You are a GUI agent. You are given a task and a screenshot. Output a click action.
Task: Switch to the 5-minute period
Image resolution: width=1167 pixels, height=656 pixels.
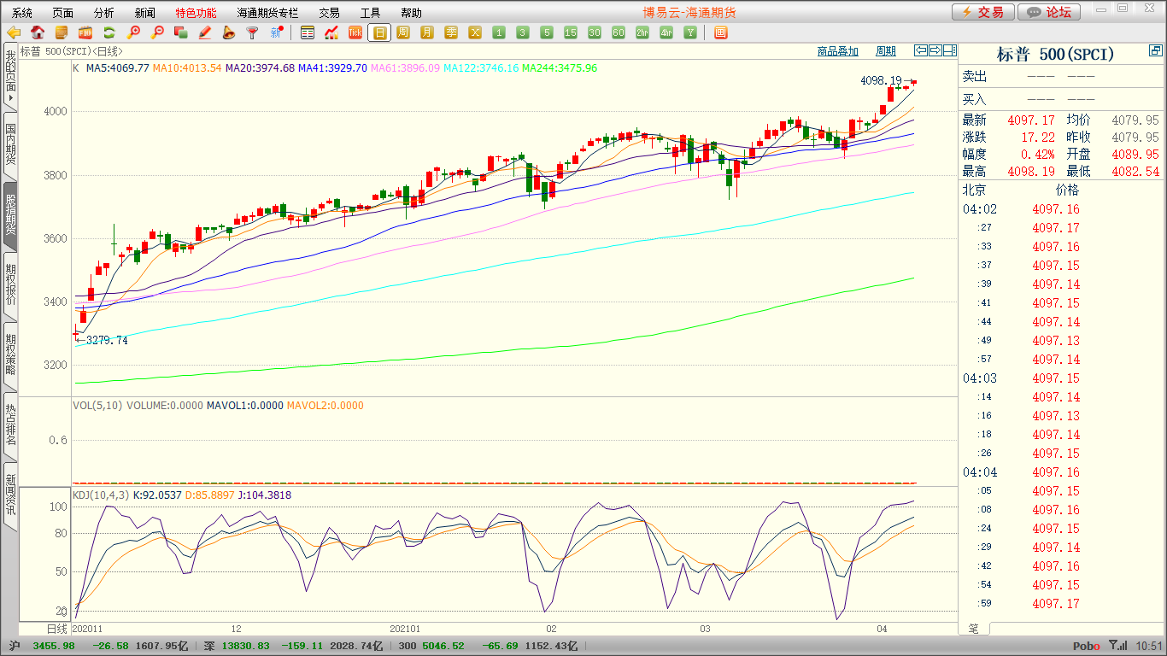point(547,32)
